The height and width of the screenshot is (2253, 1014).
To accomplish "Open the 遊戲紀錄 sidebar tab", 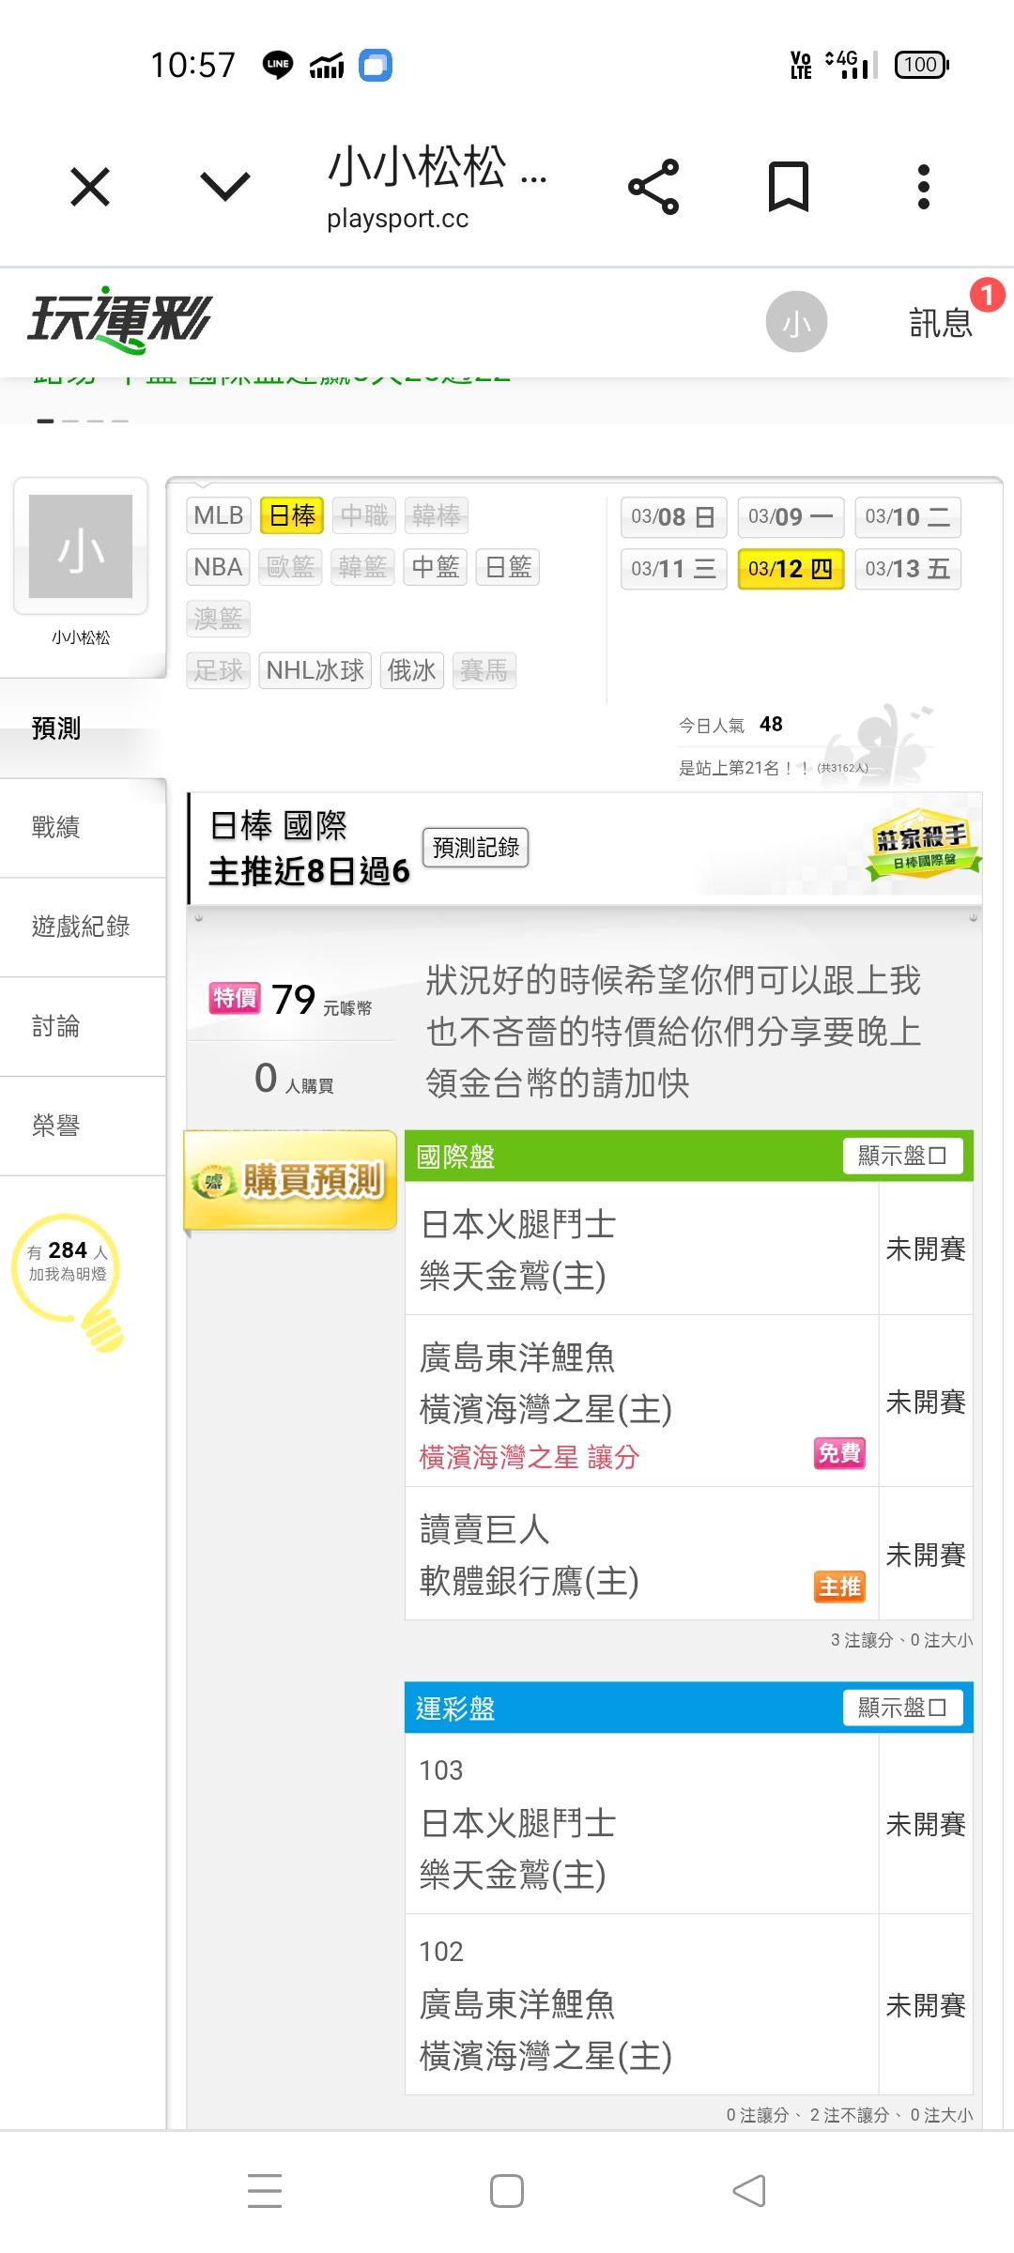I will [x=81, y=927].
